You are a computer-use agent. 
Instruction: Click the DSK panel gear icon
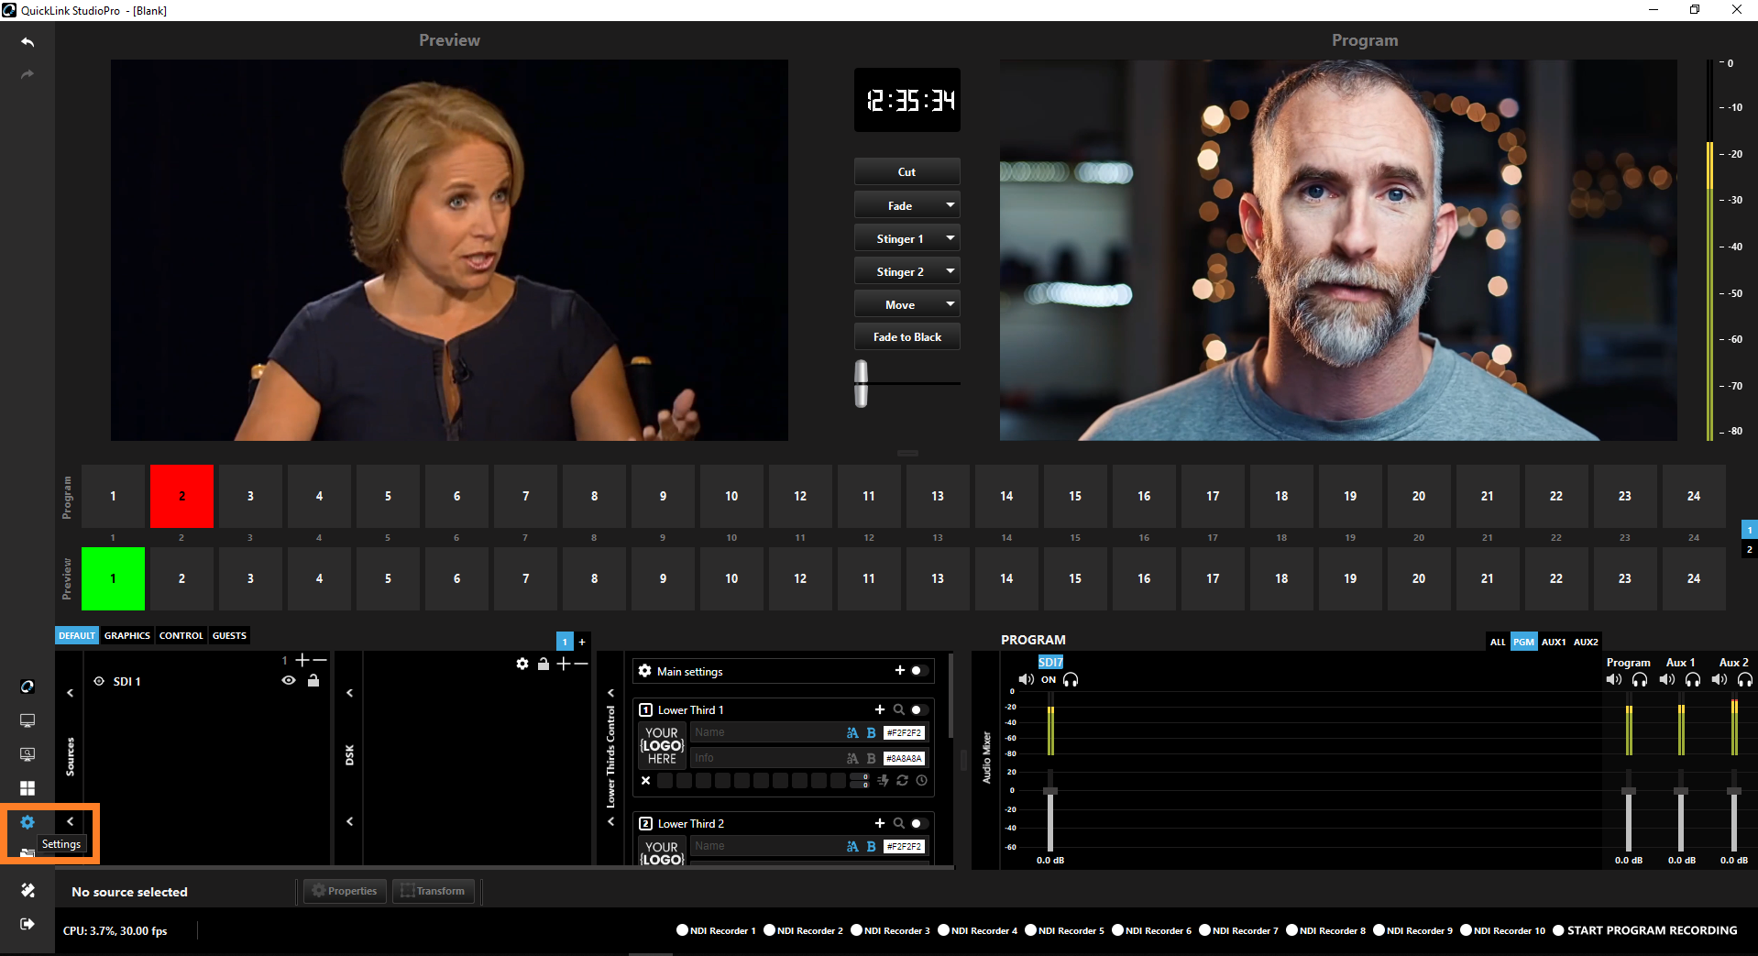pos(522,664)
